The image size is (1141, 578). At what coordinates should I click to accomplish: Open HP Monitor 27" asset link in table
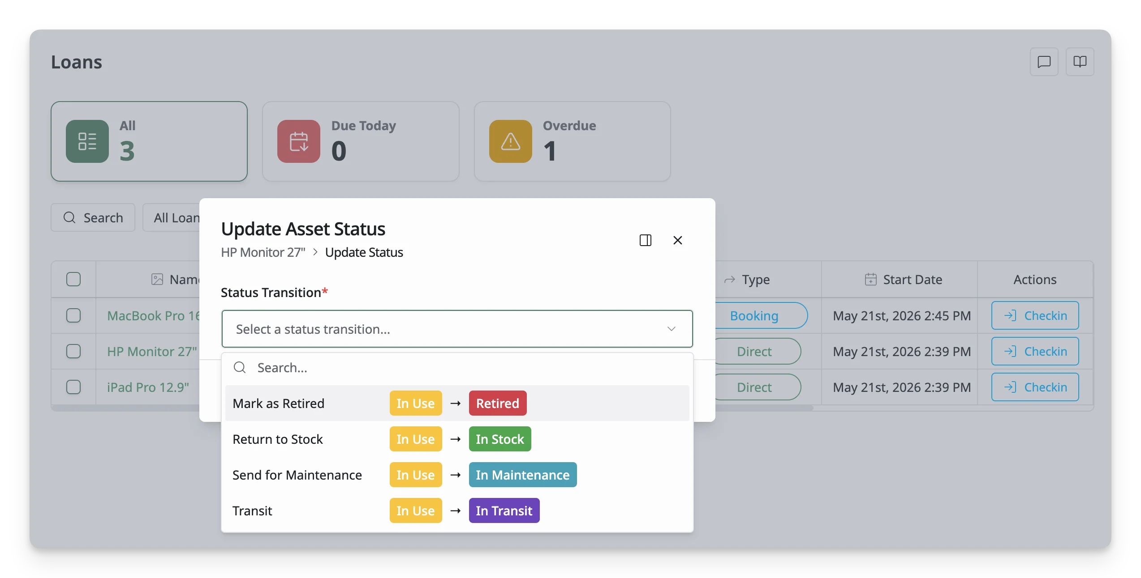coord(152,351)
